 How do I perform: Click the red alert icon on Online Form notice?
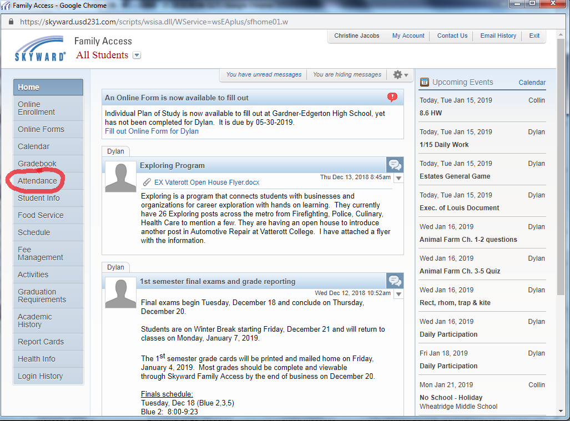[x=392, y=97]
